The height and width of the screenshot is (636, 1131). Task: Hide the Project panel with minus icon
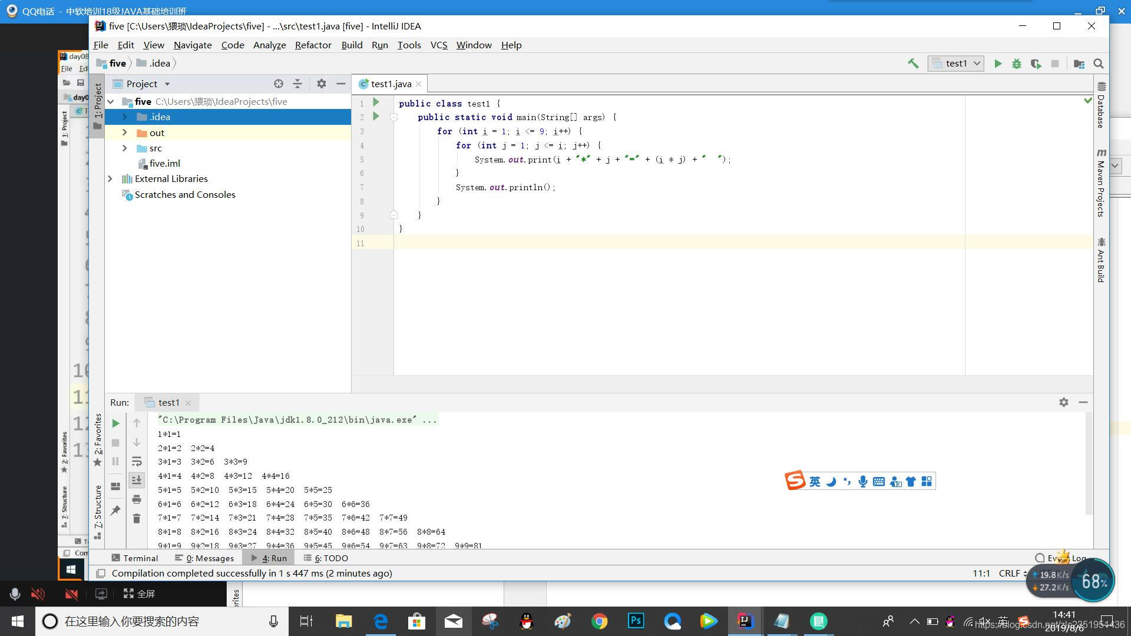340,84
